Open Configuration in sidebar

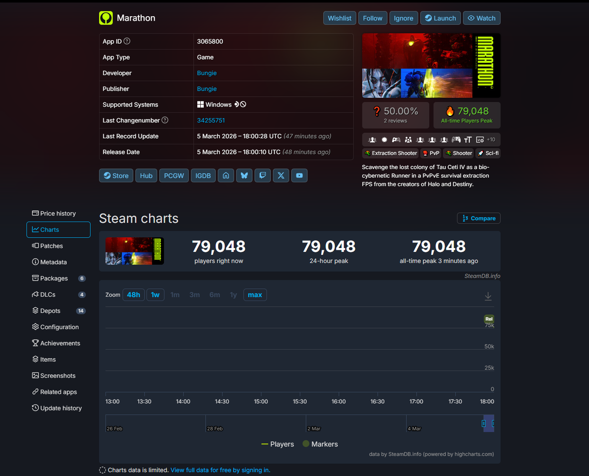pos(58,327)
